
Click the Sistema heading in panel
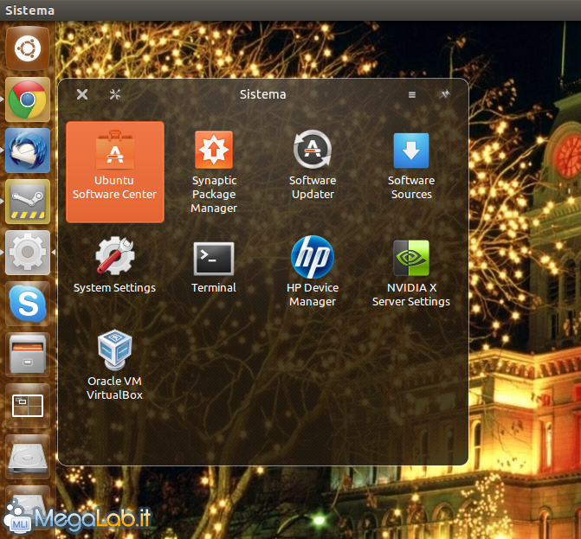click(262, 94)
